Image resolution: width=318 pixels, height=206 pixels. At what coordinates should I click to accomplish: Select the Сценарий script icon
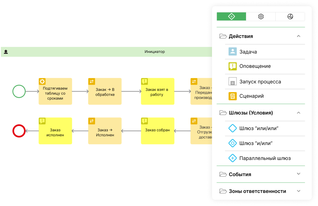point(233,96)
